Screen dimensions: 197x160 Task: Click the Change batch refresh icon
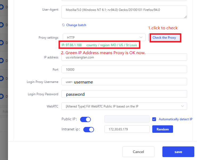pos(63,25)
